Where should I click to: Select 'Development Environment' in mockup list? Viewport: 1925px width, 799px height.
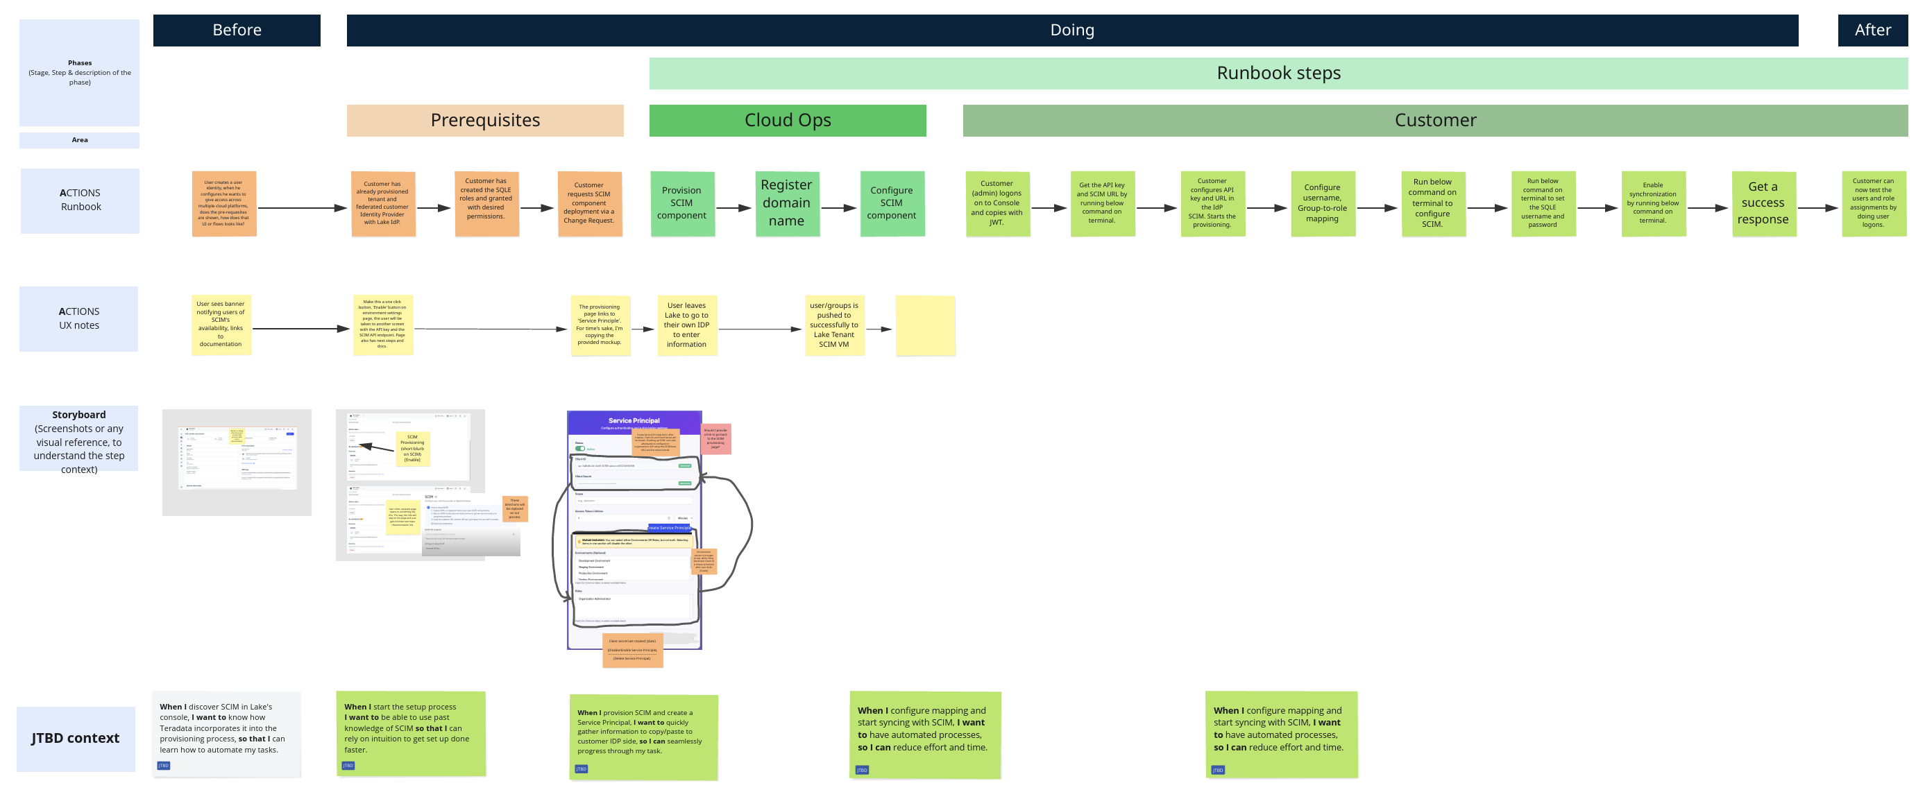(x=594, y=561)
